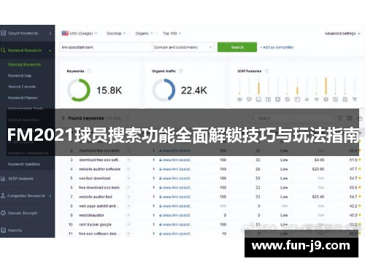Collapse Keyword Research with its down arrow
Screen dimensions: 365x264
pos(50,50)
